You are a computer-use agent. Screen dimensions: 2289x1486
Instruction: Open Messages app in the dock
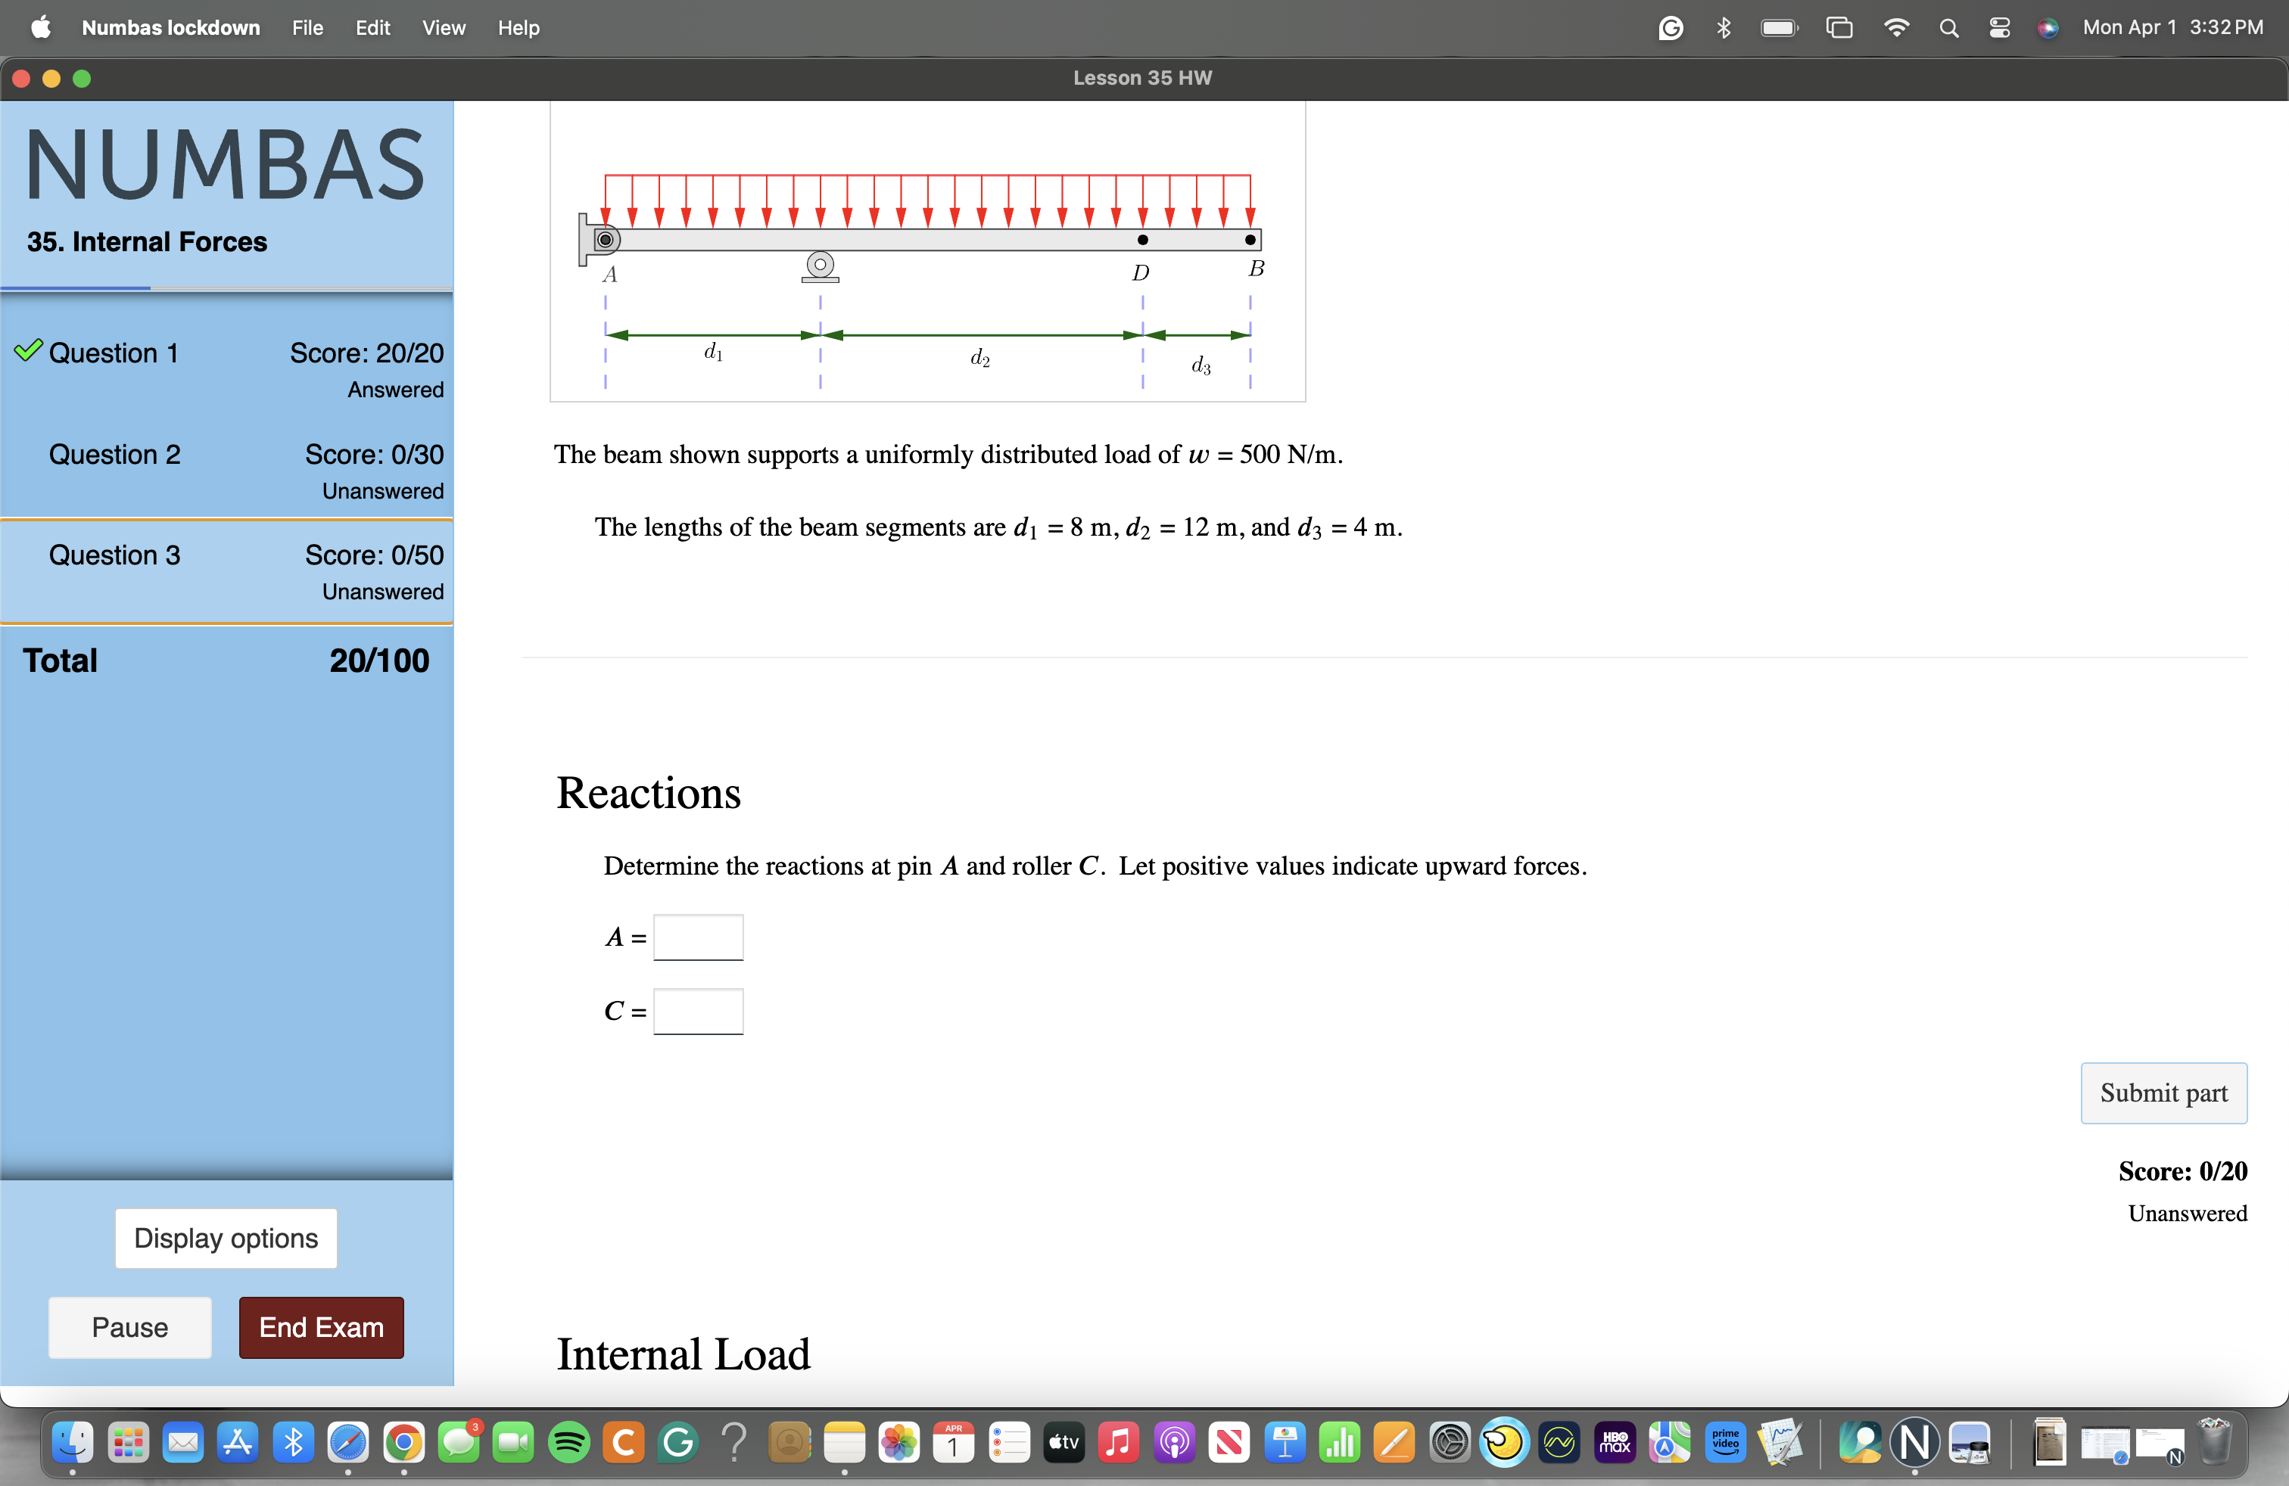(459, 1443)
